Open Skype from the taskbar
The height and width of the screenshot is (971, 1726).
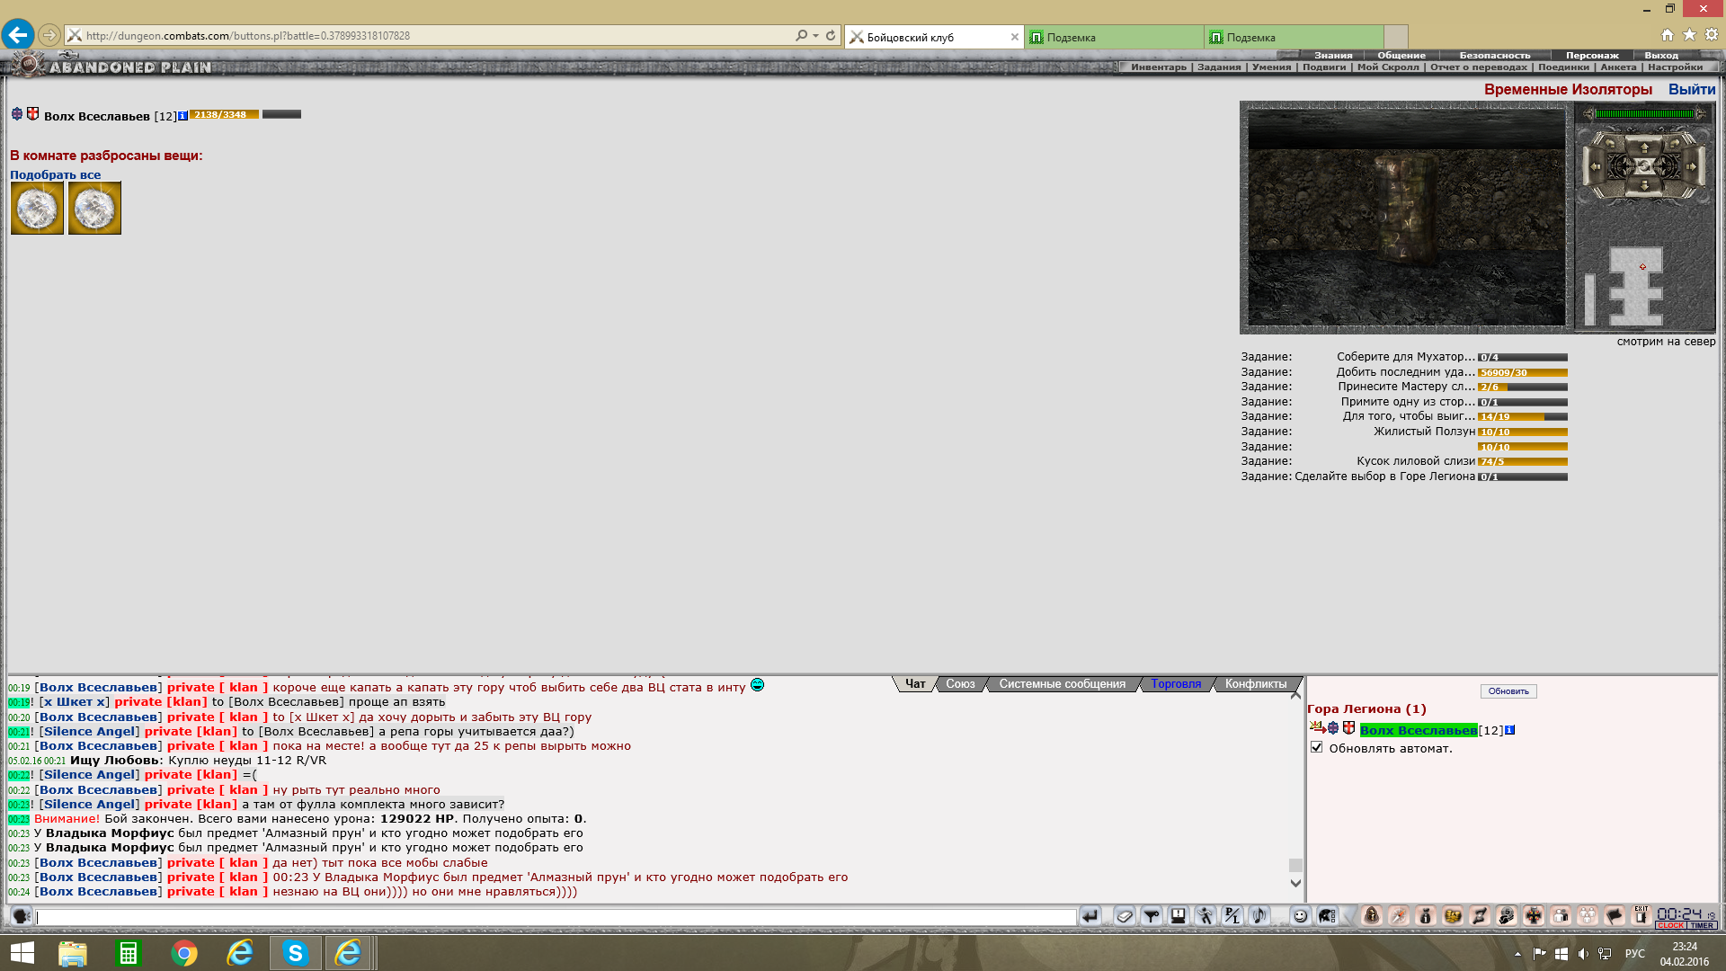coord(295,952)
